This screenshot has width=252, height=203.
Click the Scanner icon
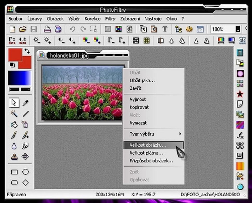point(58,29)
